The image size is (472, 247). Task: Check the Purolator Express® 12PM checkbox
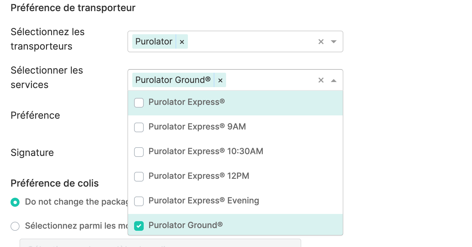pos(139,177)
